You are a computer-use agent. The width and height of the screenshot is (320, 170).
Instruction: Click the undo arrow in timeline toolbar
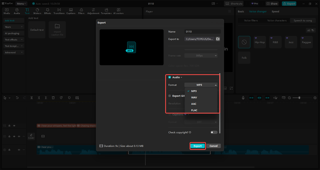click(17, 98)
